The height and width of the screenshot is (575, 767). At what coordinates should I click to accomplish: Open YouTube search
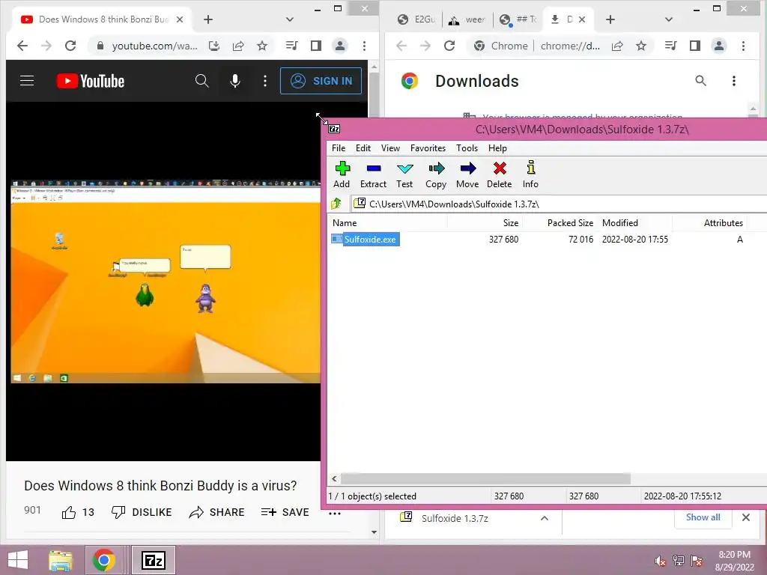point(201,81)
